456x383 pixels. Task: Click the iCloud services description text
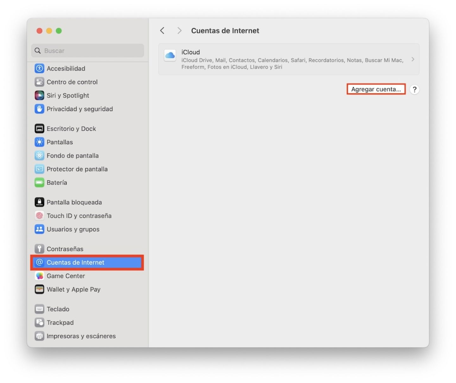click(292, 64)
